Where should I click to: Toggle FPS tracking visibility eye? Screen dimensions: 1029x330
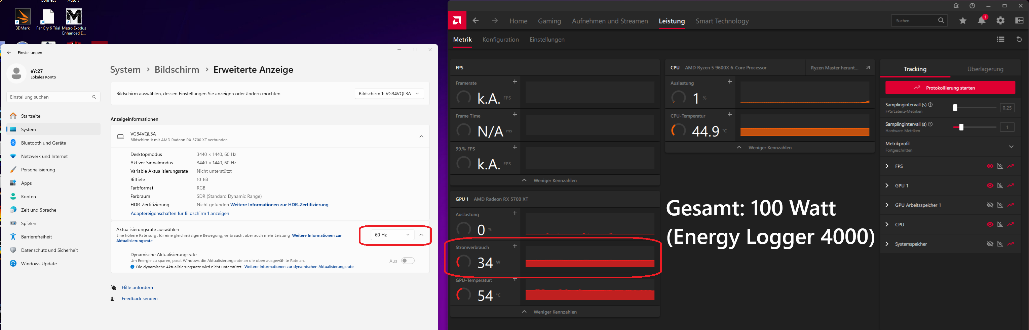pos(990,166)
